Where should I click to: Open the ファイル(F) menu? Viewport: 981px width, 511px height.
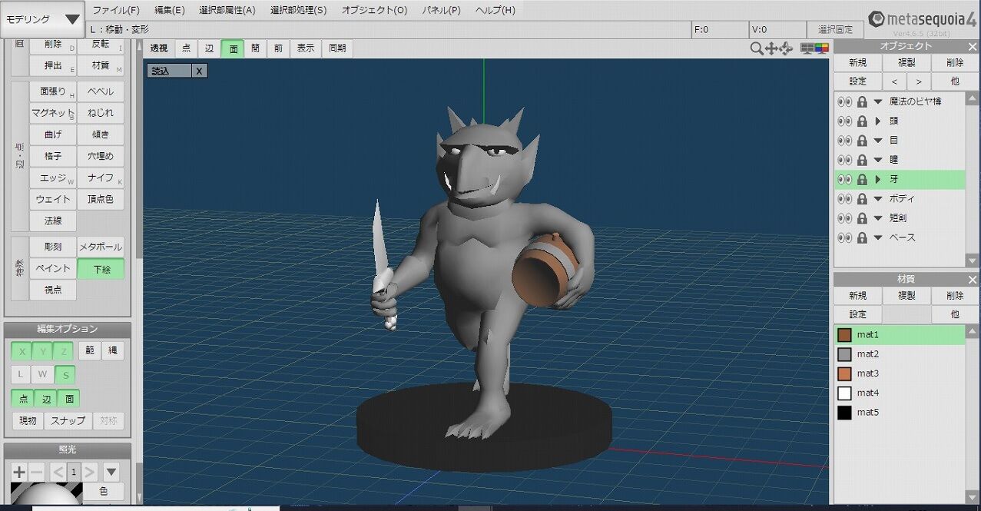tap(116, 10)
